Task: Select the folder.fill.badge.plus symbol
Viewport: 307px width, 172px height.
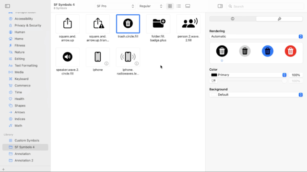Action: tap(158, 24)
